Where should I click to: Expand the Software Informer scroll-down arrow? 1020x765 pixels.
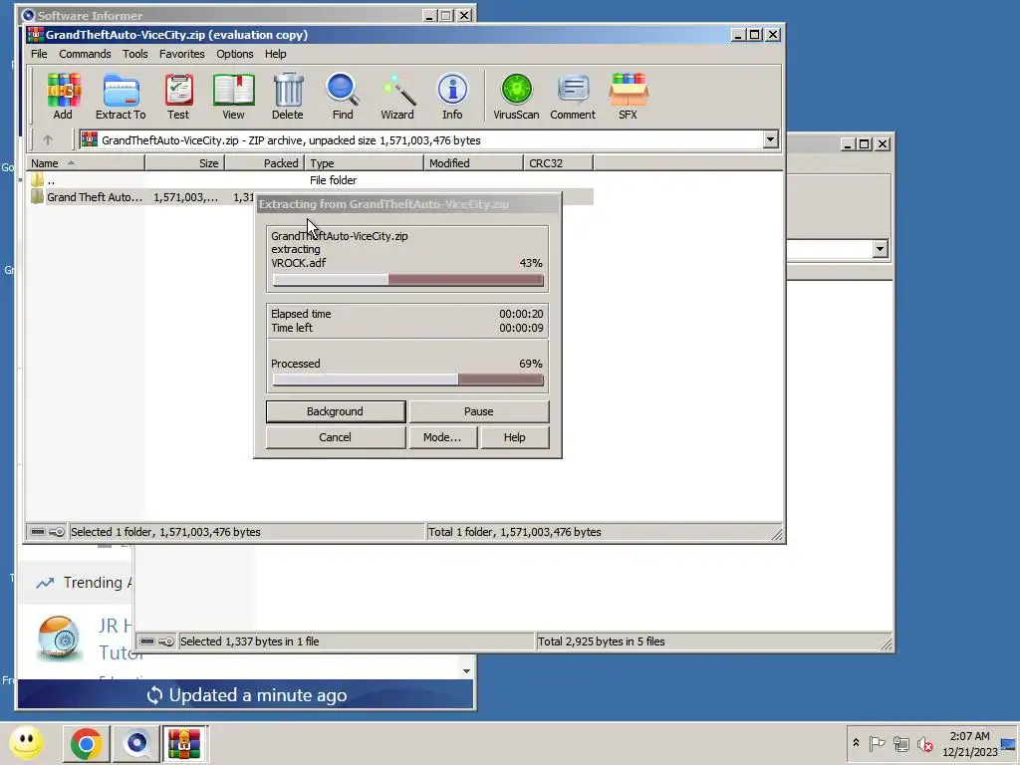(466, 670)
